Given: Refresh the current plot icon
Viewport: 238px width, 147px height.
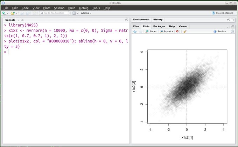Looking at the screenshot, I should coord(232,31).
